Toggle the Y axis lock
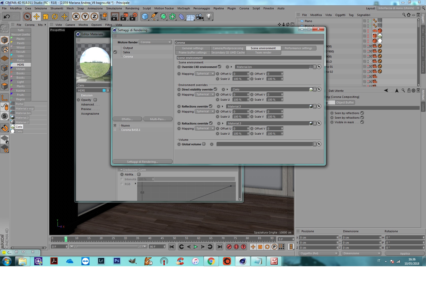The image size is (426, 286). [x=85, y=17]
